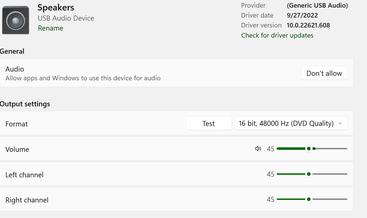Click the Rename link under Speakers
The image size is (367, 218).
pos(50,28)
